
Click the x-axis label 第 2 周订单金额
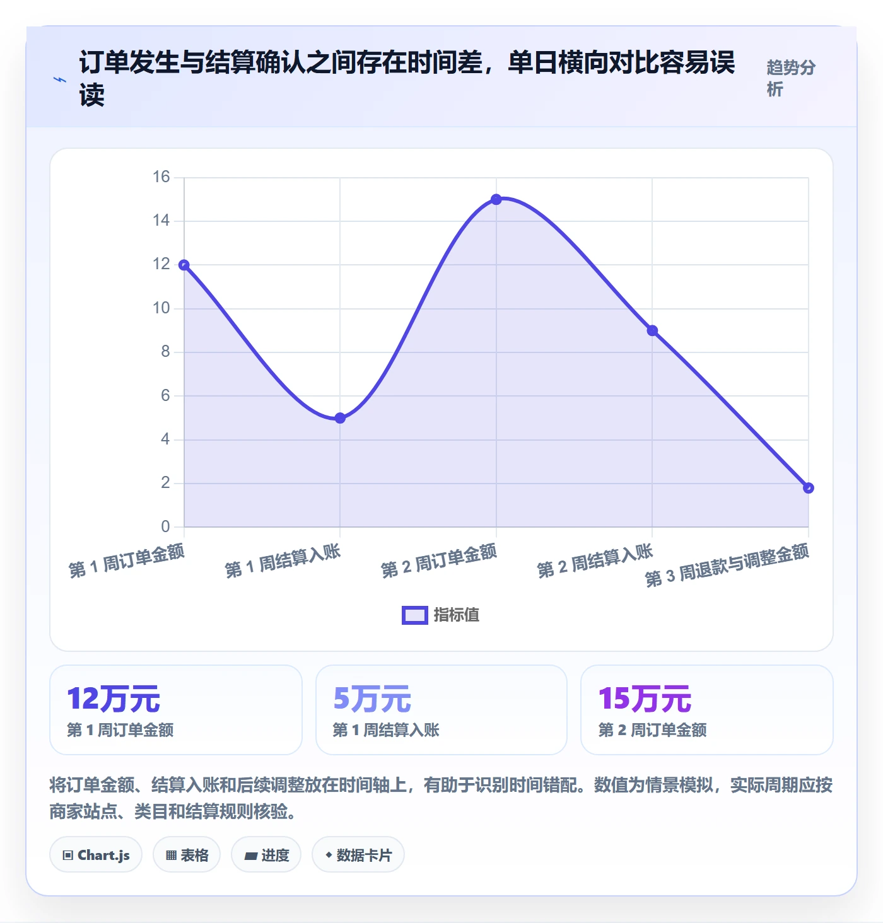click(439, 560)
